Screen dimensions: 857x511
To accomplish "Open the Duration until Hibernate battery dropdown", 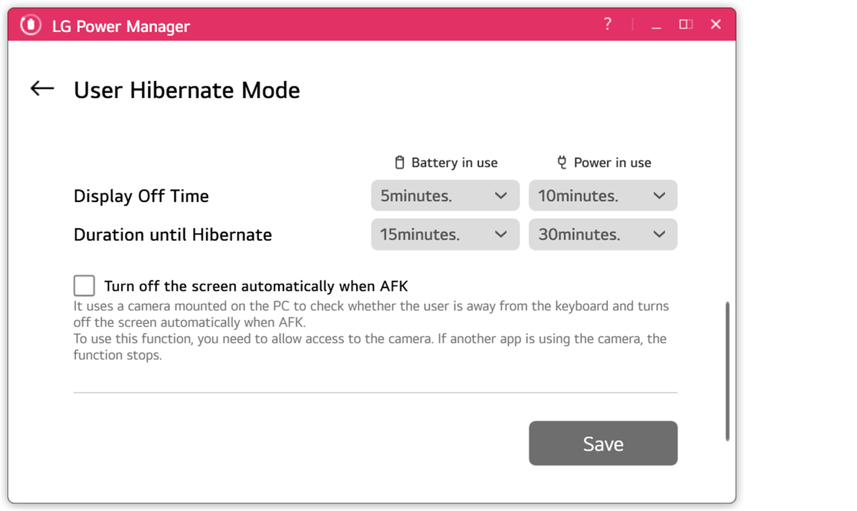I will [445, 234].
